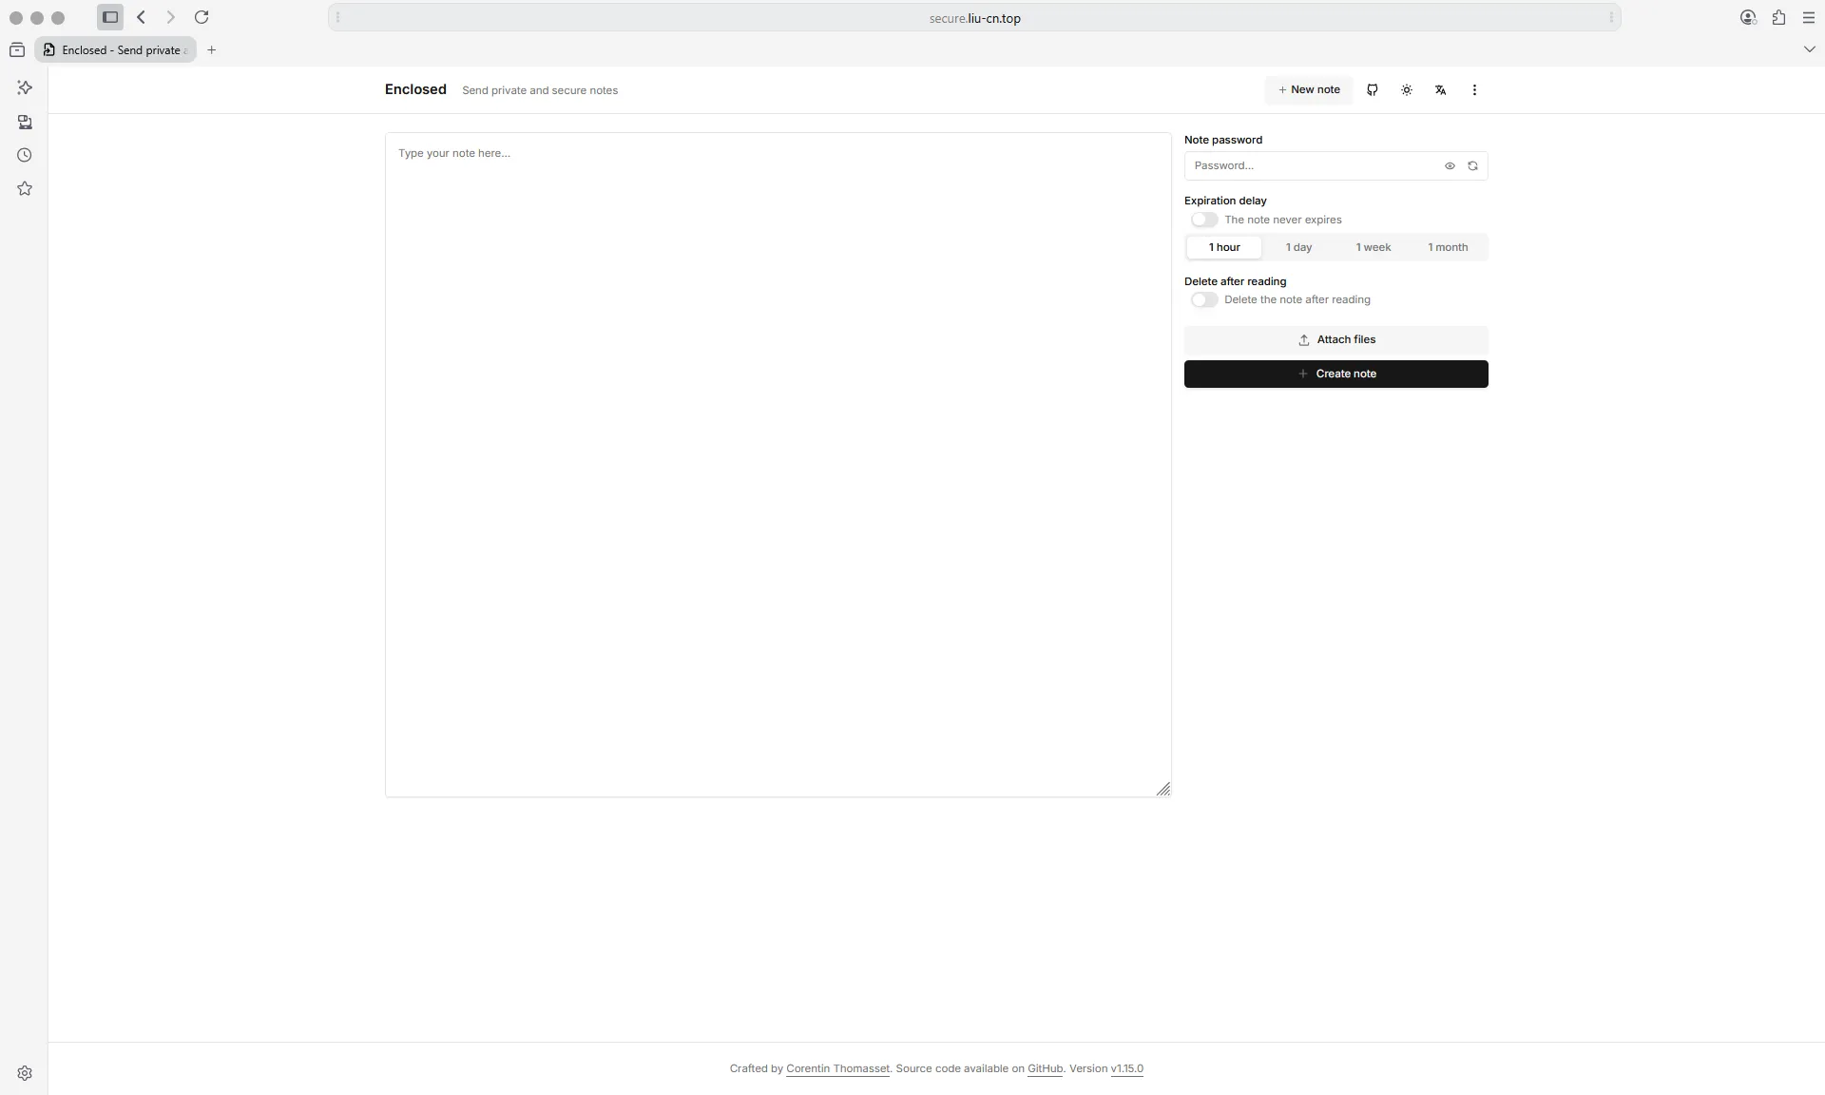
Task: Select the 1 week expiration option
Action: point(1373,247)
